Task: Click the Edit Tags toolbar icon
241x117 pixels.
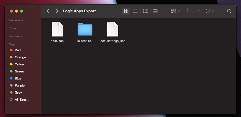Action: [x=197, y=11]
